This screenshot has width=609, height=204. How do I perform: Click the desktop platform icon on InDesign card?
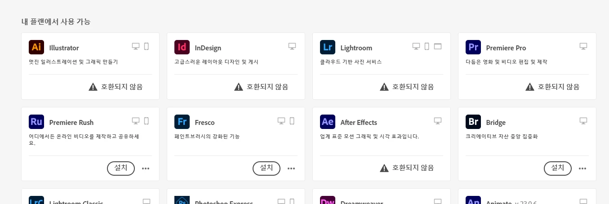click(x=292, y=46)
